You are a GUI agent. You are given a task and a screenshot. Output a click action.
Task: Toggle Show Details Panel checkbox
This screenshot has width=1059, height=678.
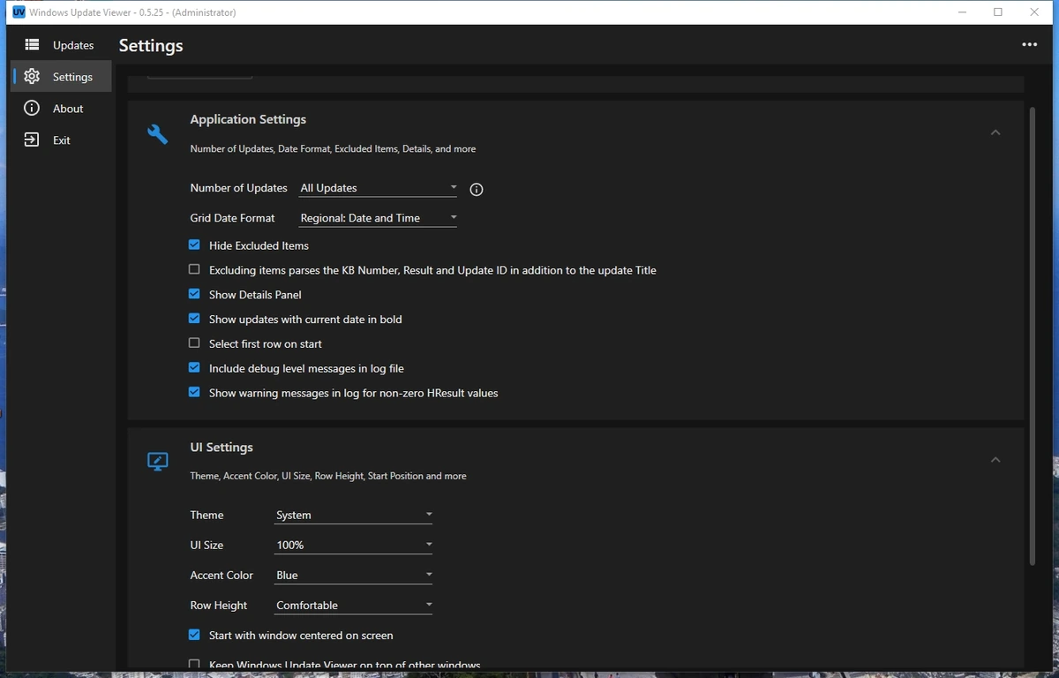pyautogui.click(x=194, y=294)
